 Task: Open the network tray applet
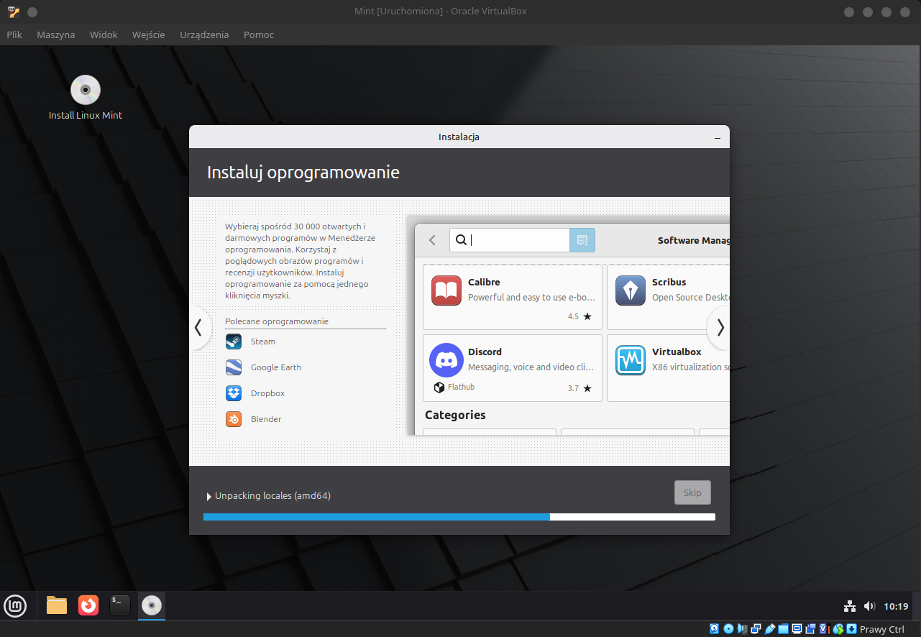pos(849,606)
